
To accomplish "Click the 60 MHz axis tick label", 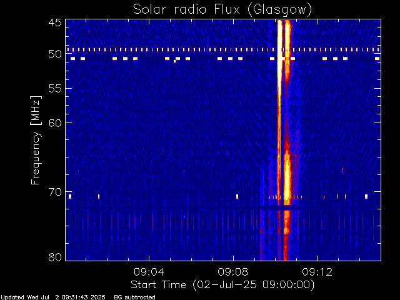I will tap(55, 122).
